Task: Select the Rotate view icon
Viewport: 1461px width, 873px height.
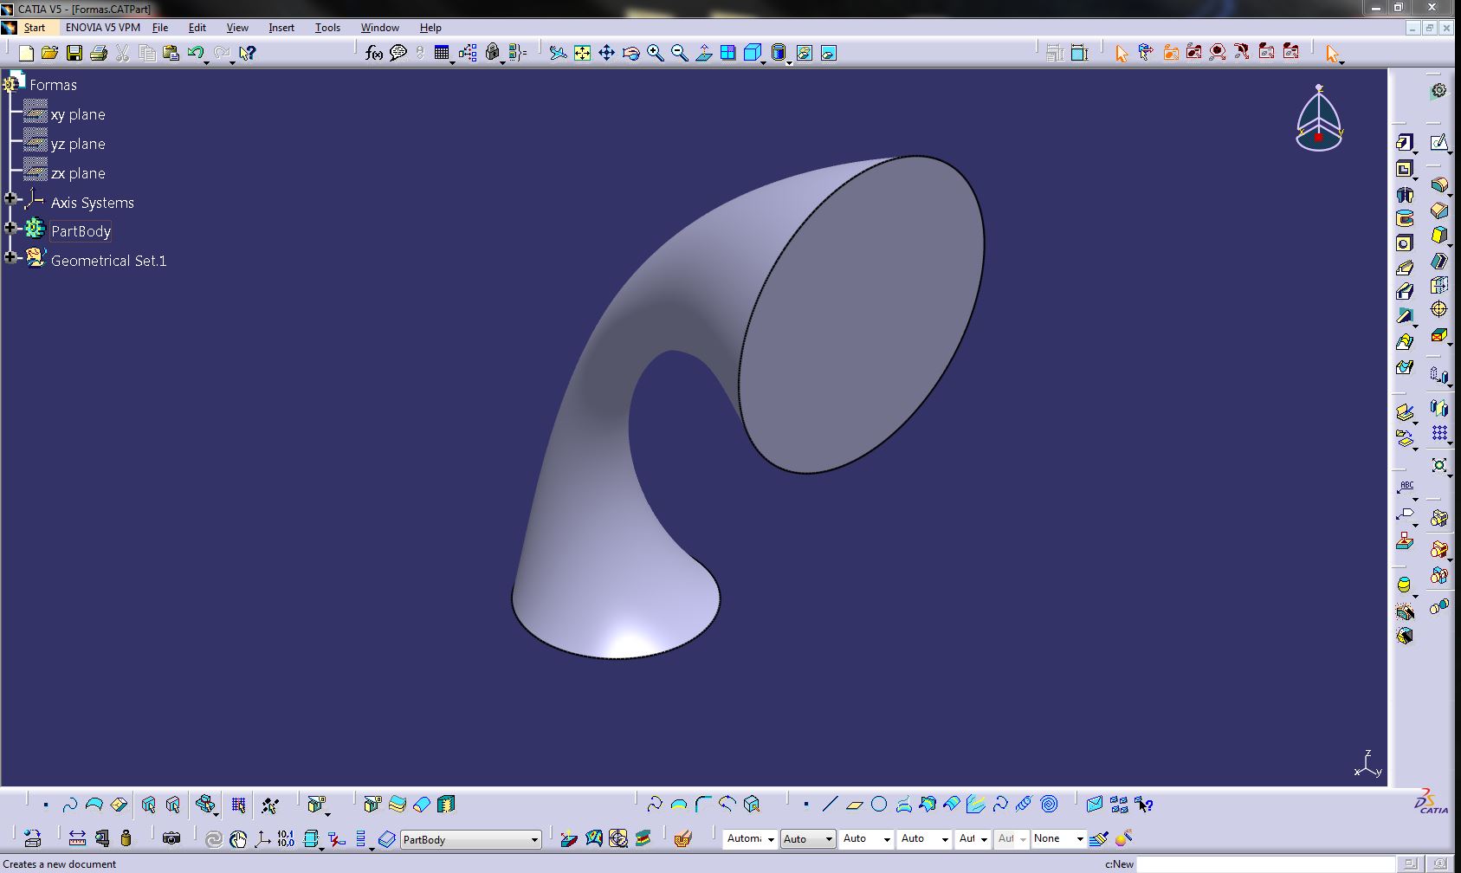Action: 631,54
